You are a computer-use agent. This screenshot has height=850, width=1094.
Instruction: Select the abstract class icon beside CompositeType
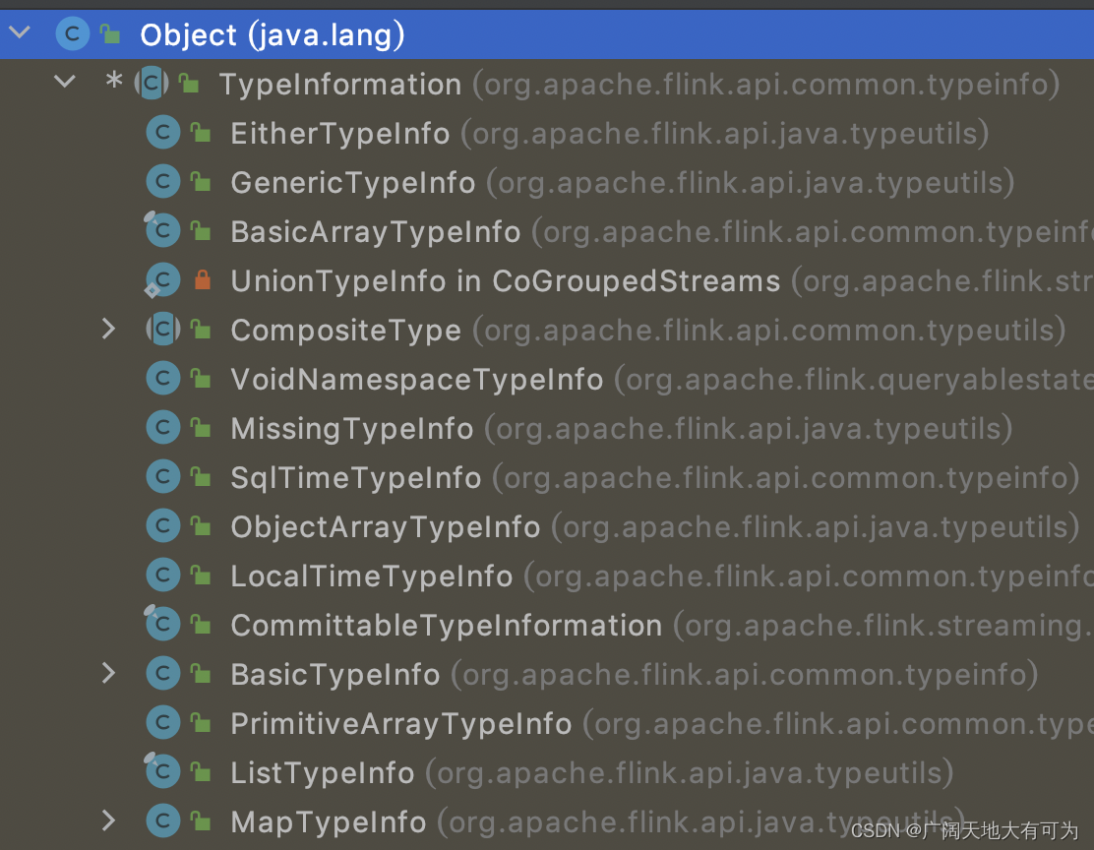(x=162, y=329)
